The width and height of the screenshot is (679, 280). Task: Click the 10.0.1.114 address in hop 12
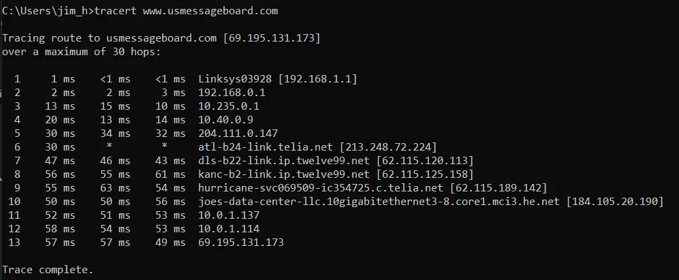tap(229, 229)
